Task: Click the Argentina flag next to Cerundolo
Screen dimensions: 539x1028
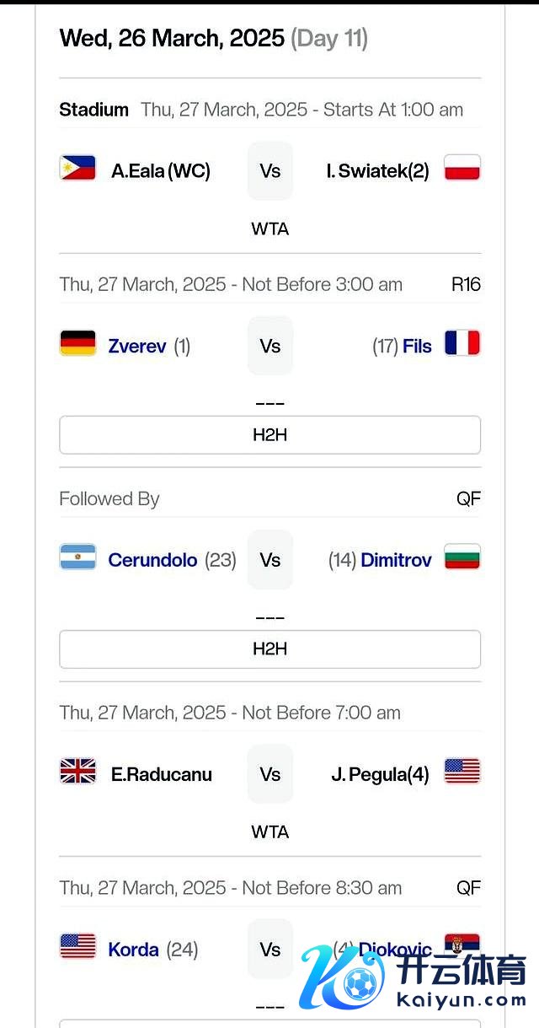Action: pyautogui.click(x=77, y=558)
